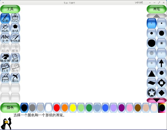Click the Open (打开) book icon
This screenshot has width=167, height=130.
pyautogui.click(x=5, y=68)
